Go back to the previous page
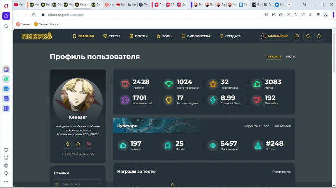 17,15
